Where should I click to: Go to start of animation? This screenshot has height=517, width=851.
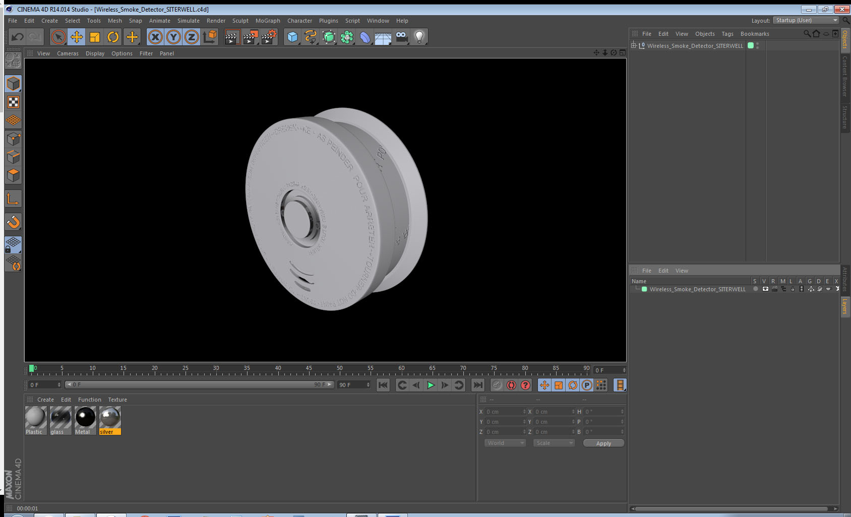click(x=383, y=385)
